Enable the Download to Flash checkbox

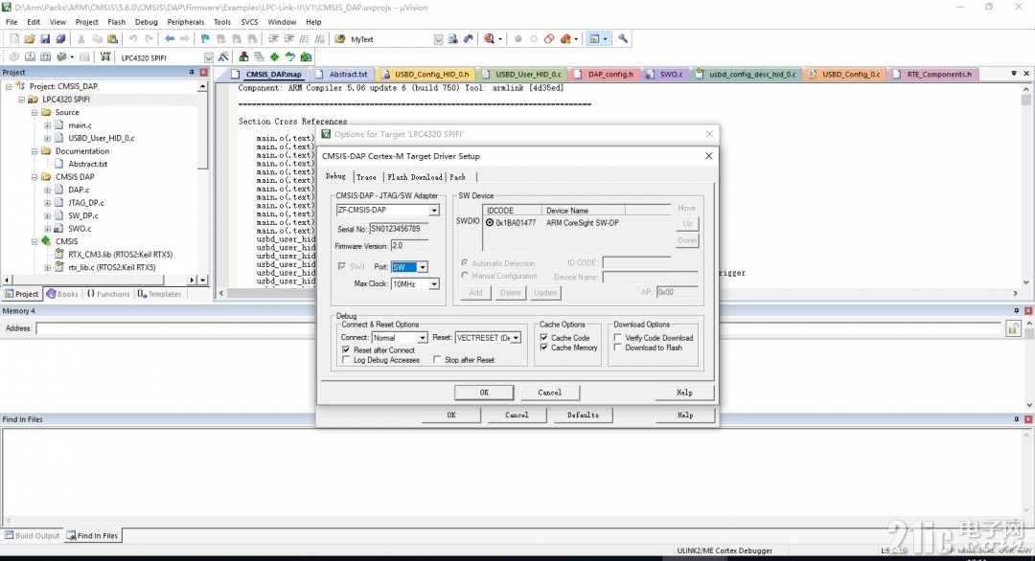click(618, 348)
